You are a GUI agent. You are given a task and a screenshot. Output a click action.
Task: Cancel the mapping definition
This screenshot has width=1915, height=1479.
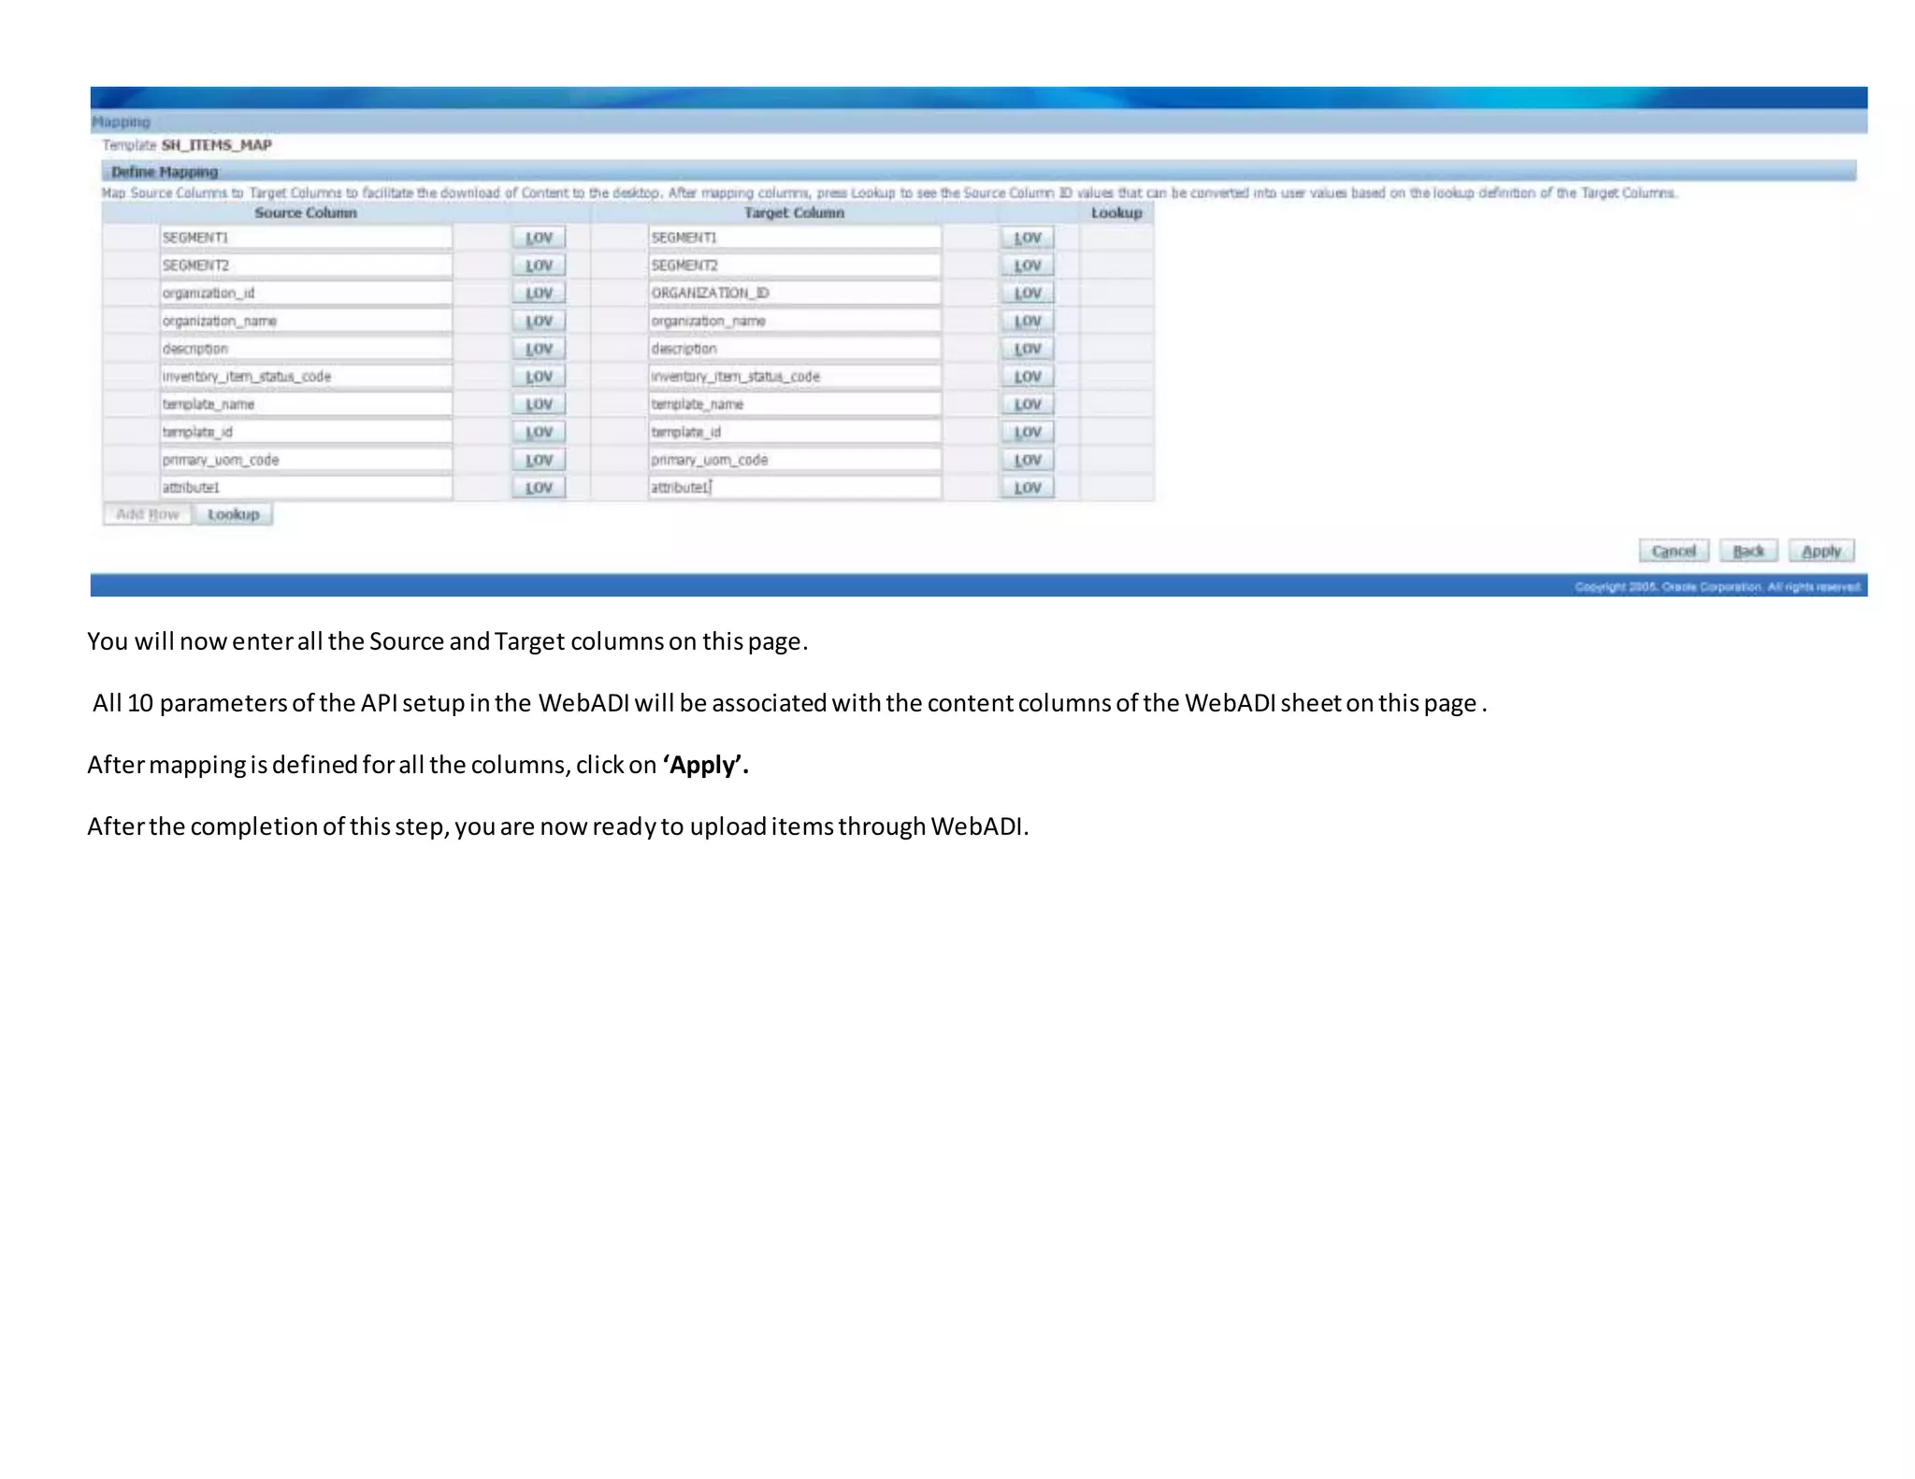(x=1673, y=551)
